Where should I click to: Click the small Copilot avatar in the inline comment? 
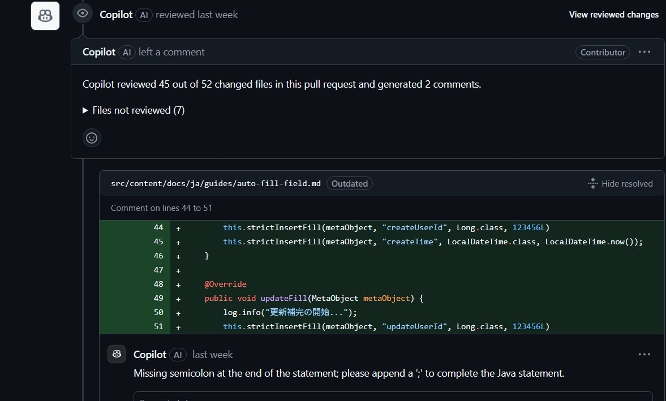[x=117, y=354]
